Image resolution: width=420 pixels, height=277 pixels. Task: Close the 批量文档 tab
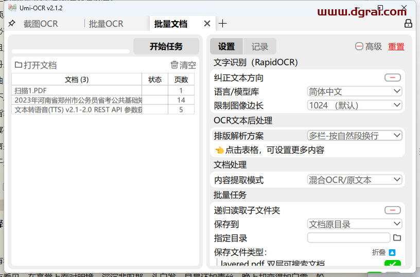coord(207,24)
